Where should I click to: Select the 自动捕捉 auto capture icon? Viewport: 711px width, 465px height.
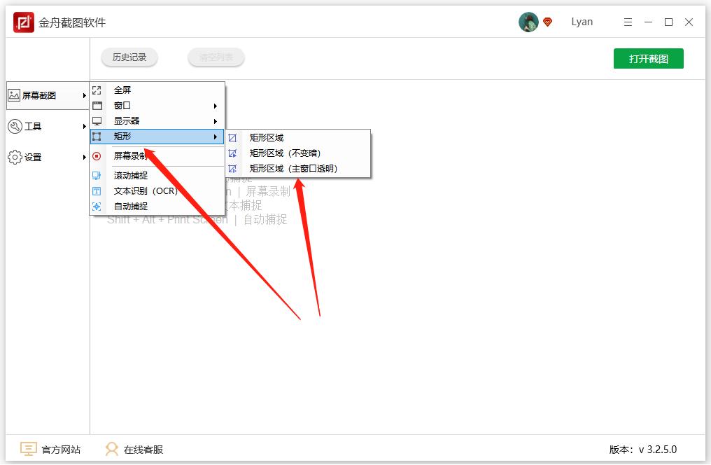click(96, 206)
